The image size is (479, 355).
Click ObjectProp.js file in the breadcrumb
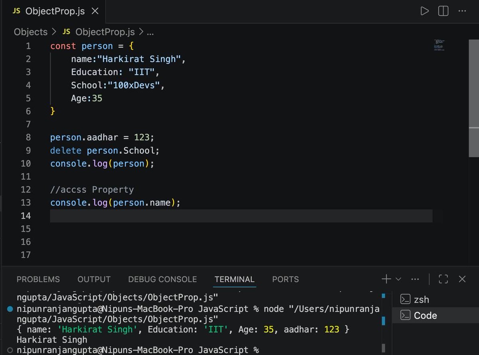[x=105, y=32]
